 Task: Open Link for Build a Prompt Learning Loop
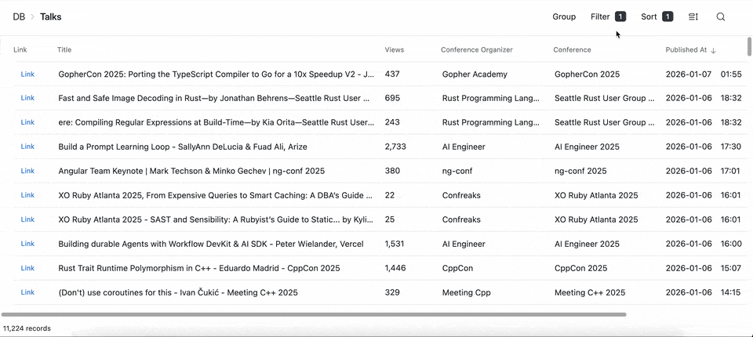27,146
